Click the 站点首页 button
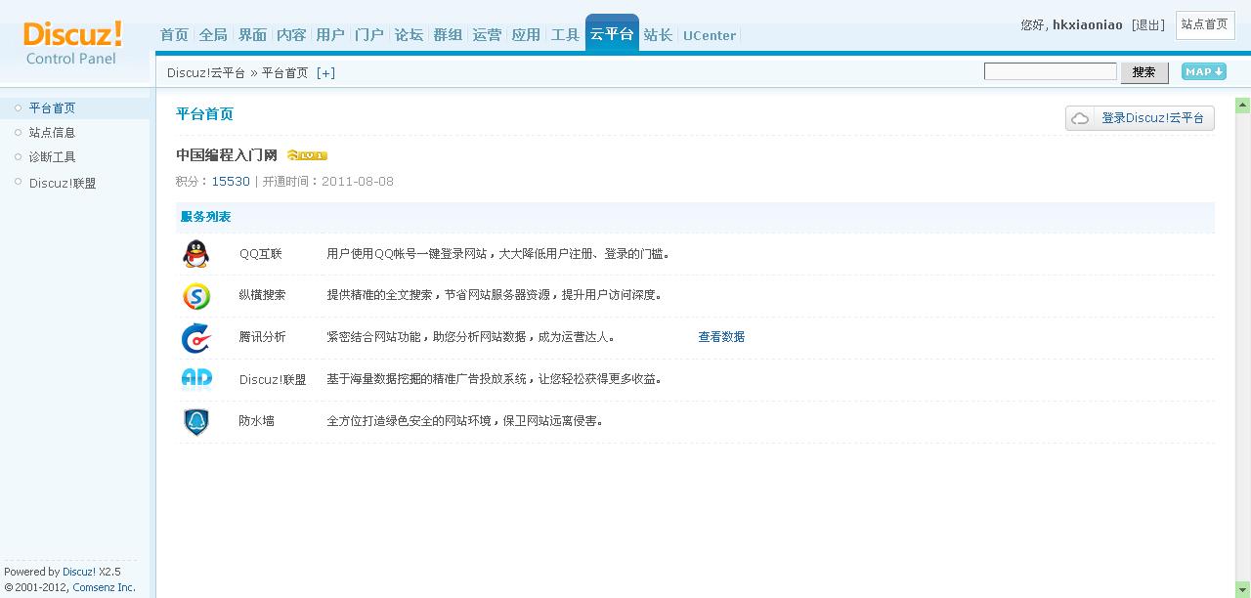Image resolution: width=1251 pixels, height=598 pixels. coord(1205,25)
